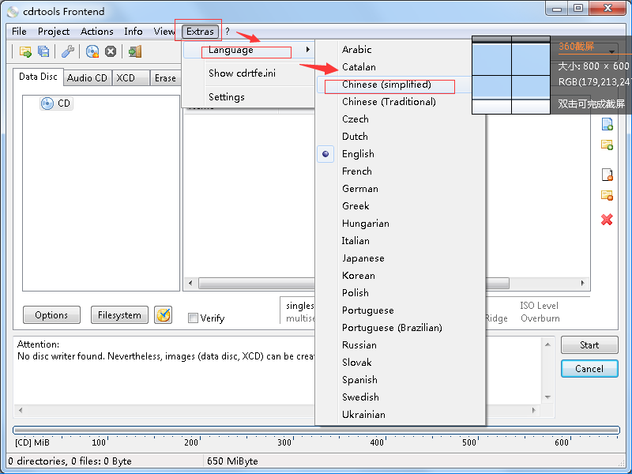Open the Extras menu
The width and height of the screenshot is (632, 474).
200,32
